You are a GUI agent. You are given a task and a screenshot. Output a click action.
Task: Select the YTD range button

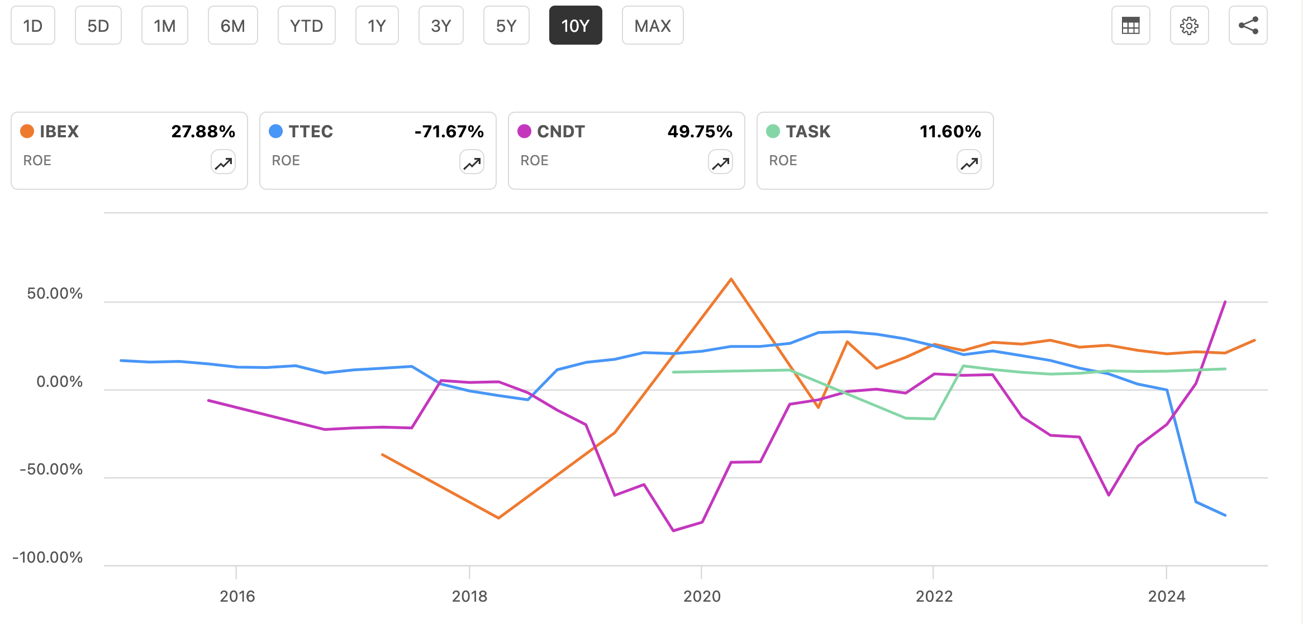306,25
